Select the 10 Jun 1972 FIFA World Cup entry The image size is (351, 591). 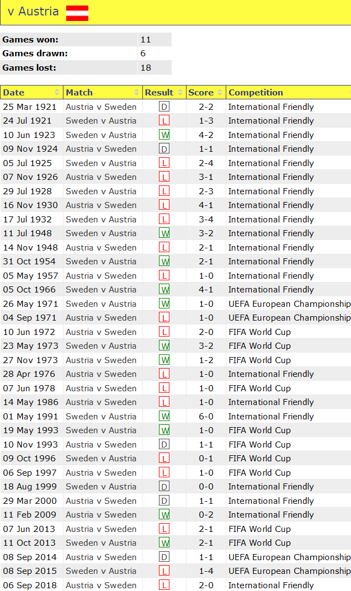(259, 332)
